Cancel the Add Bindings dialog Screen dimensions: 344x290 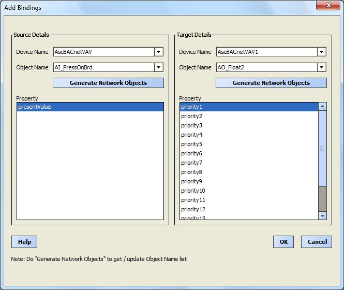[317, 242]
